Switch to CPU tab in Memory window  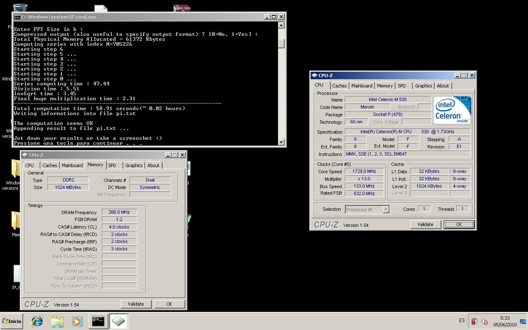coord(30,165)
